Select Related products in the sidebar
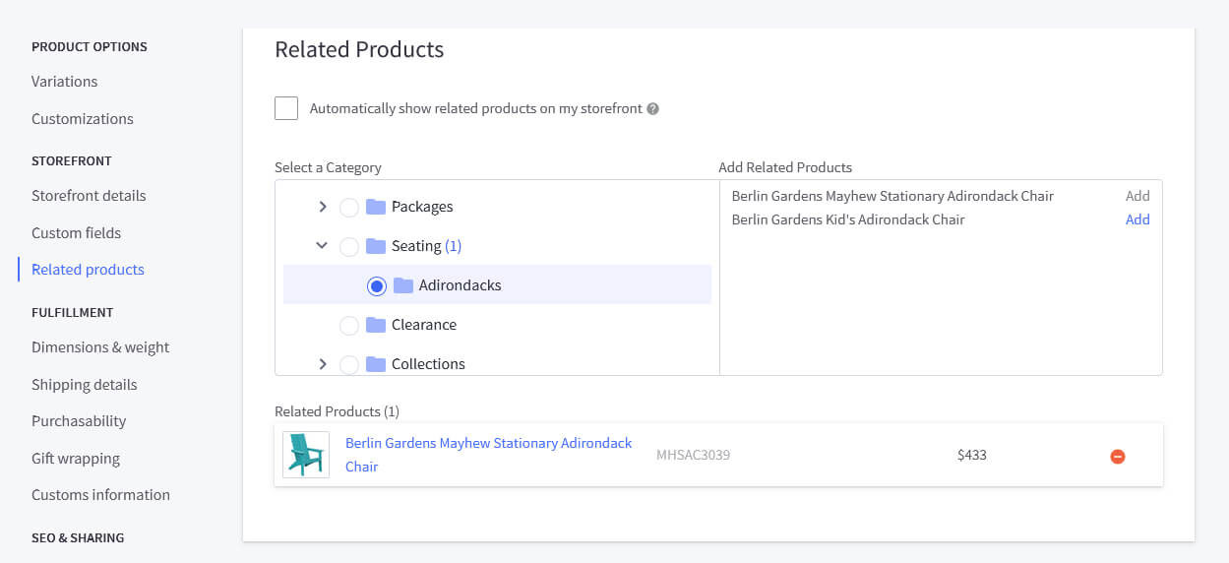 (x=88, y=270)
